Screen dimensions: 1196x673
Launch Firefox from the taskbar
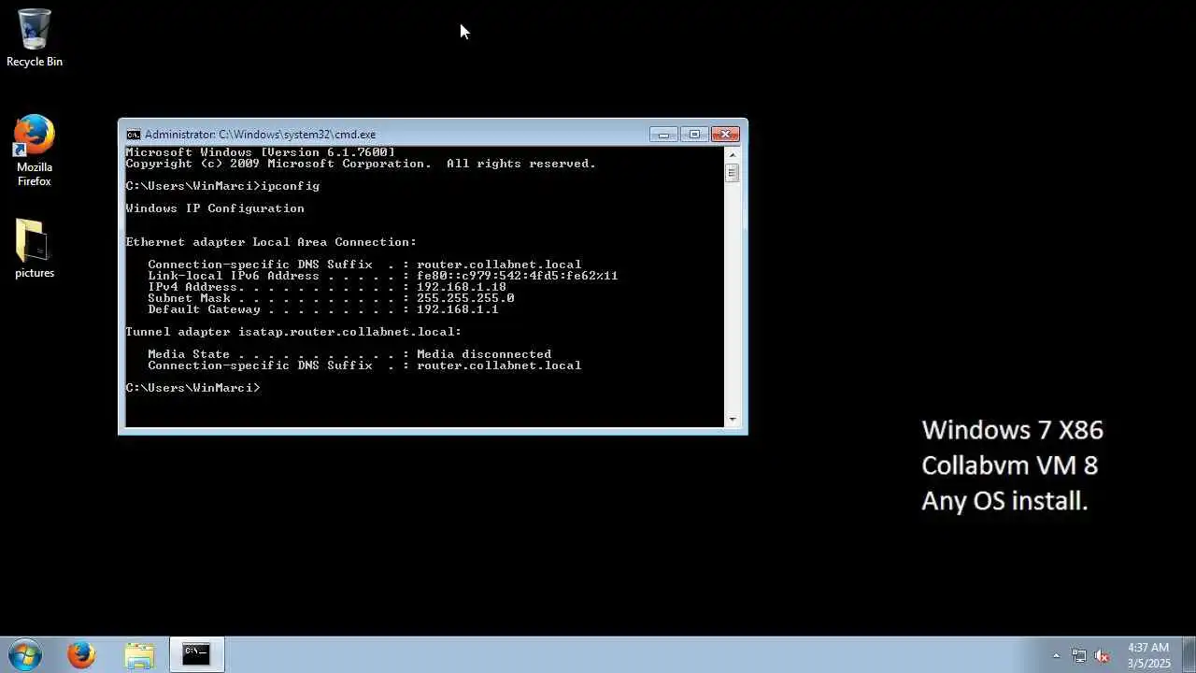pos(81,654)
